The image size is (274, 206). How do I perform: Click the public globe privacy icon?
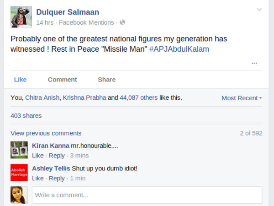point(122,22)
